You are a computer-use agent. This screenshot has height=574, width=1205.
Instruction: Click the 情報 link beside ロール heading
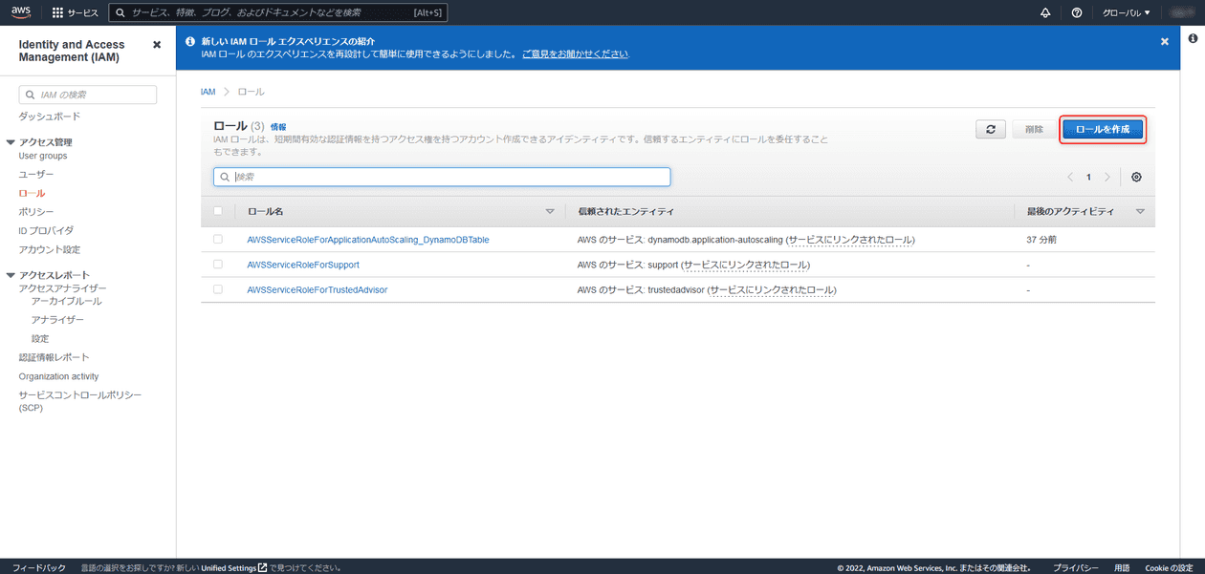[278, 125]
